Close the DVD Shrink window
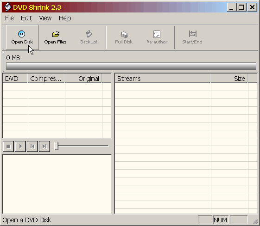Image resolution: width=260 pixels, height=226 pixels. [252, 7]
